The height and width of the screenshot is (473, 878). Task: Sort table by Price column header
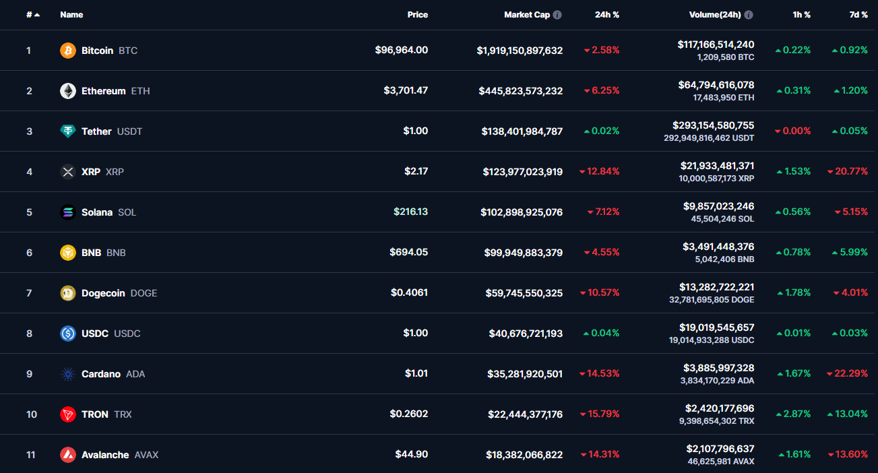click(418, 15)
